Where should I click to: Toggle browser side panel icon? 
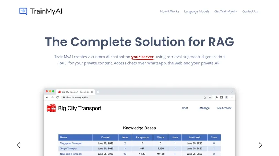[221, 97]
